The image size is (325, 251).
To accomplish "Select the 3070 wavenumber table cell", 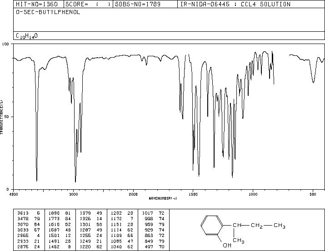I will (x=23, y=224).
